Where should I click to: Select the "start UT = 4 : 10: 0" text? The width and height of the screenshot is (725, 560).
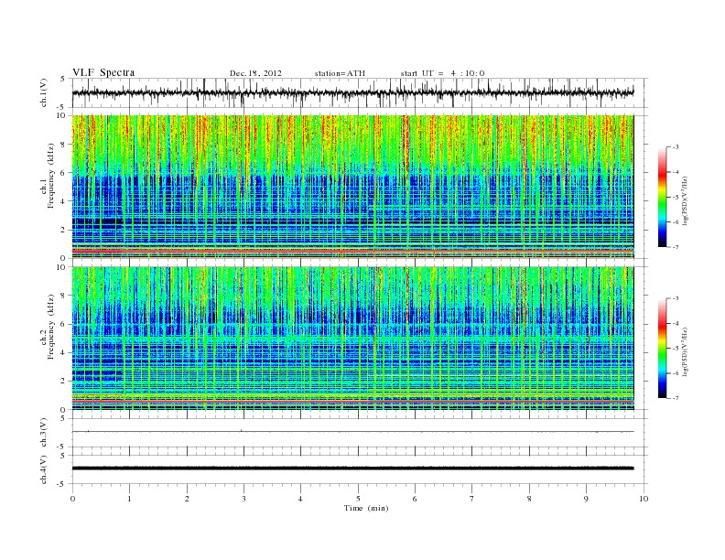(x=442, y=73)
